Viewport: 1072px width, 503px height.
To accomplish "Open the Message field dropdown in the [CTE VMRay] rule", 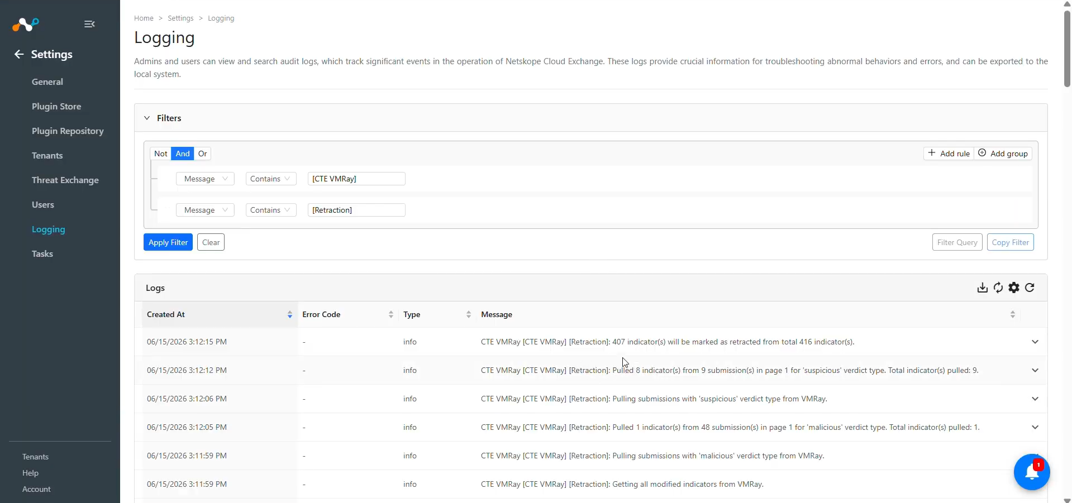I will (205, 179).
